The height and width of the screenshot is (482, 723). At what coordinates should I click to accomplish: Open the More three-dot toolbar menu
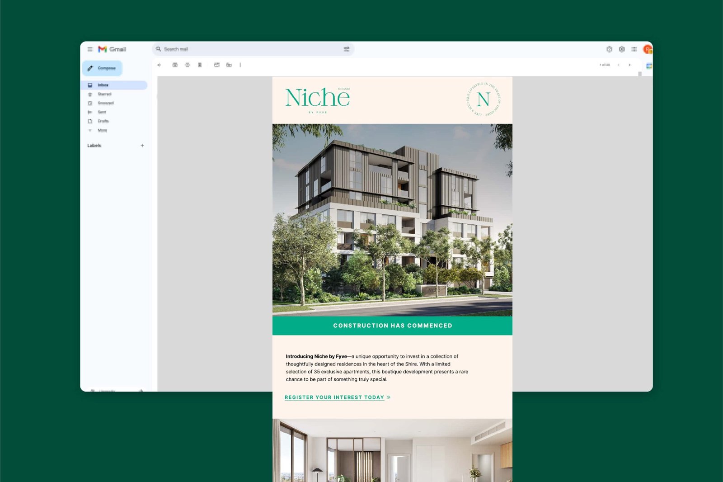[240, 65]
